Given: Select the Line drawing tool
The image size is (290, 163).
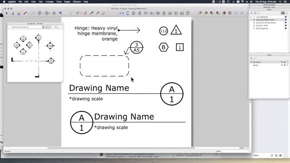Looking at the screenshot, I should [x=25, y=13].
